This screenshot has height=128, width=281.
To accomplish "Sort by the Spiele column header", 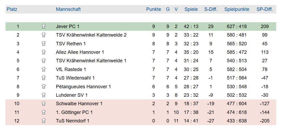I will click(x=191, y=9).
